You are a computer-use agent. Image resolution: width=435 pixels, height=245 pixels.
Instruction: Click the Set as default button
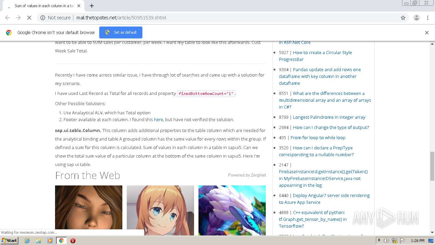tap(121, 32)
